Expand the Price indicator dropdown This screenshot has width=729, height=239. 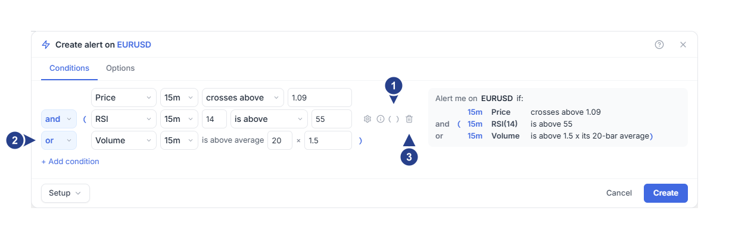[124, 98]
